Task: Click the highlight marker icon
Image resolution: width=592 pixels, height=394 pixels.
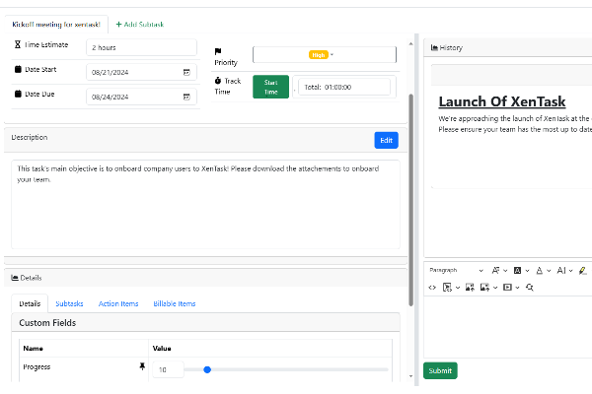Action: pos(583,270)
